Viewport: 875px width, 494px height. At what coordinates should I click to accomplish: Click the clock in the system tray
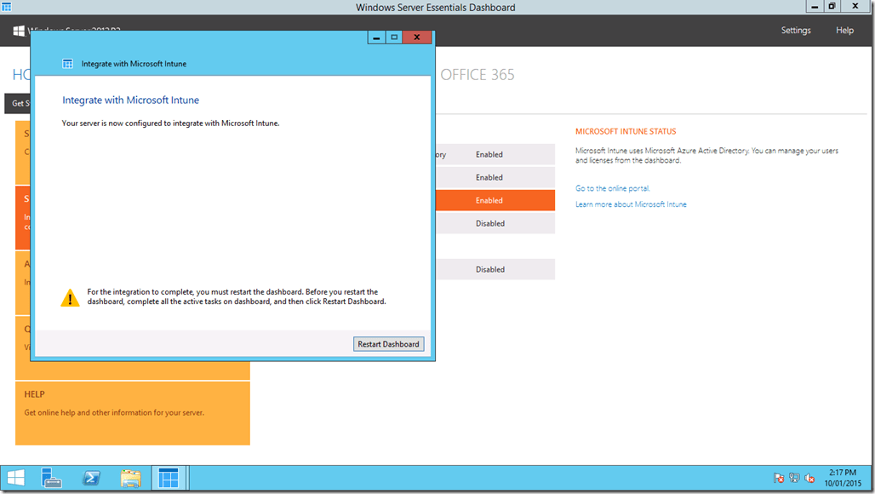pyautogui.click(x=843, y=478)
